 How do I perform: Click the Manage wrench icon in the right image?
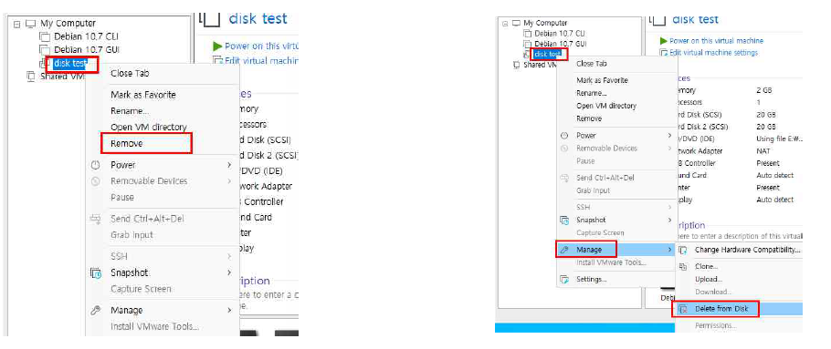point(564,250)
